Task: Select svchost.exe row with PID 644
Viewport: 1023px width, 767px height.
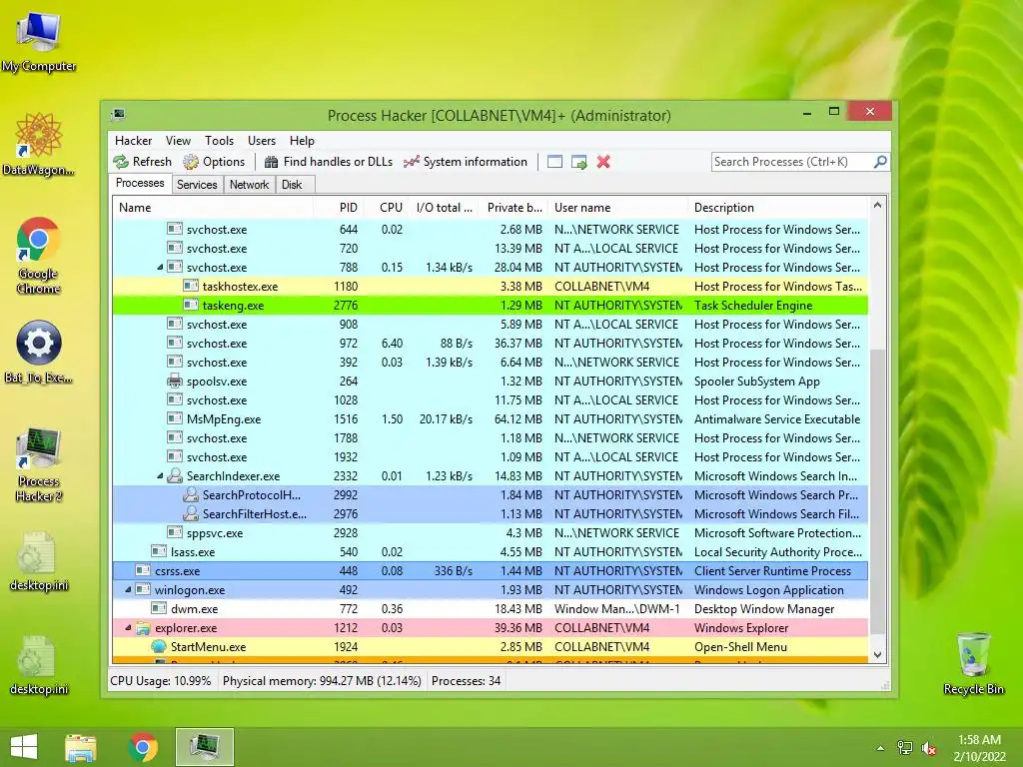Action: 490,230
